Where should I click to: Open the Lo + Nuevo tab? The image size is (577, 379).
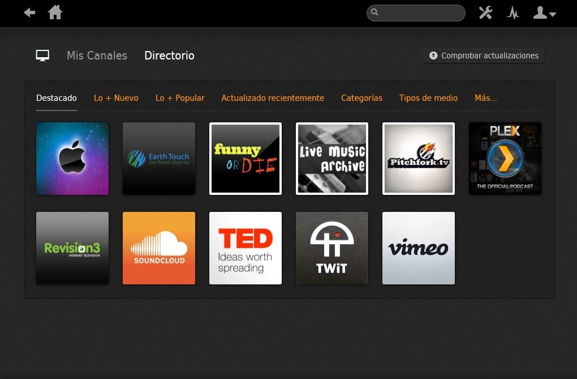[116, 98]
